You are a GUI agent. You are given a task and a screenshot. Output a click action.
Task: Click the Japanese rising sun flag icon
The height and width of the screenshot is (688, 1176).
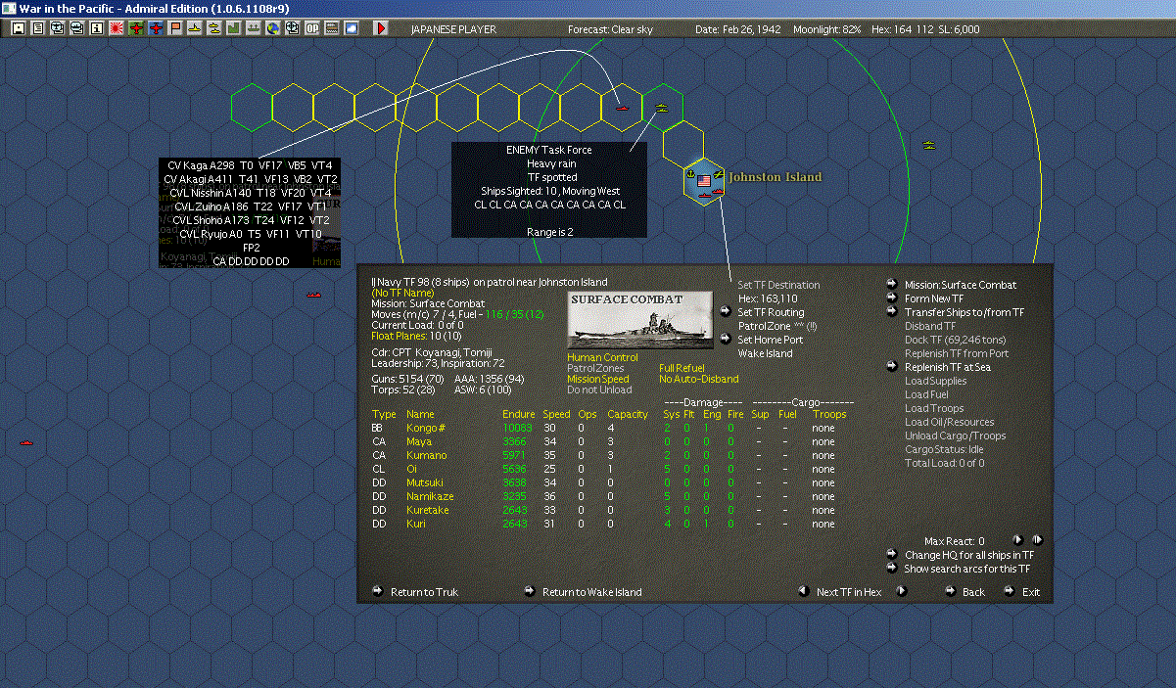[x=117, y=28]
